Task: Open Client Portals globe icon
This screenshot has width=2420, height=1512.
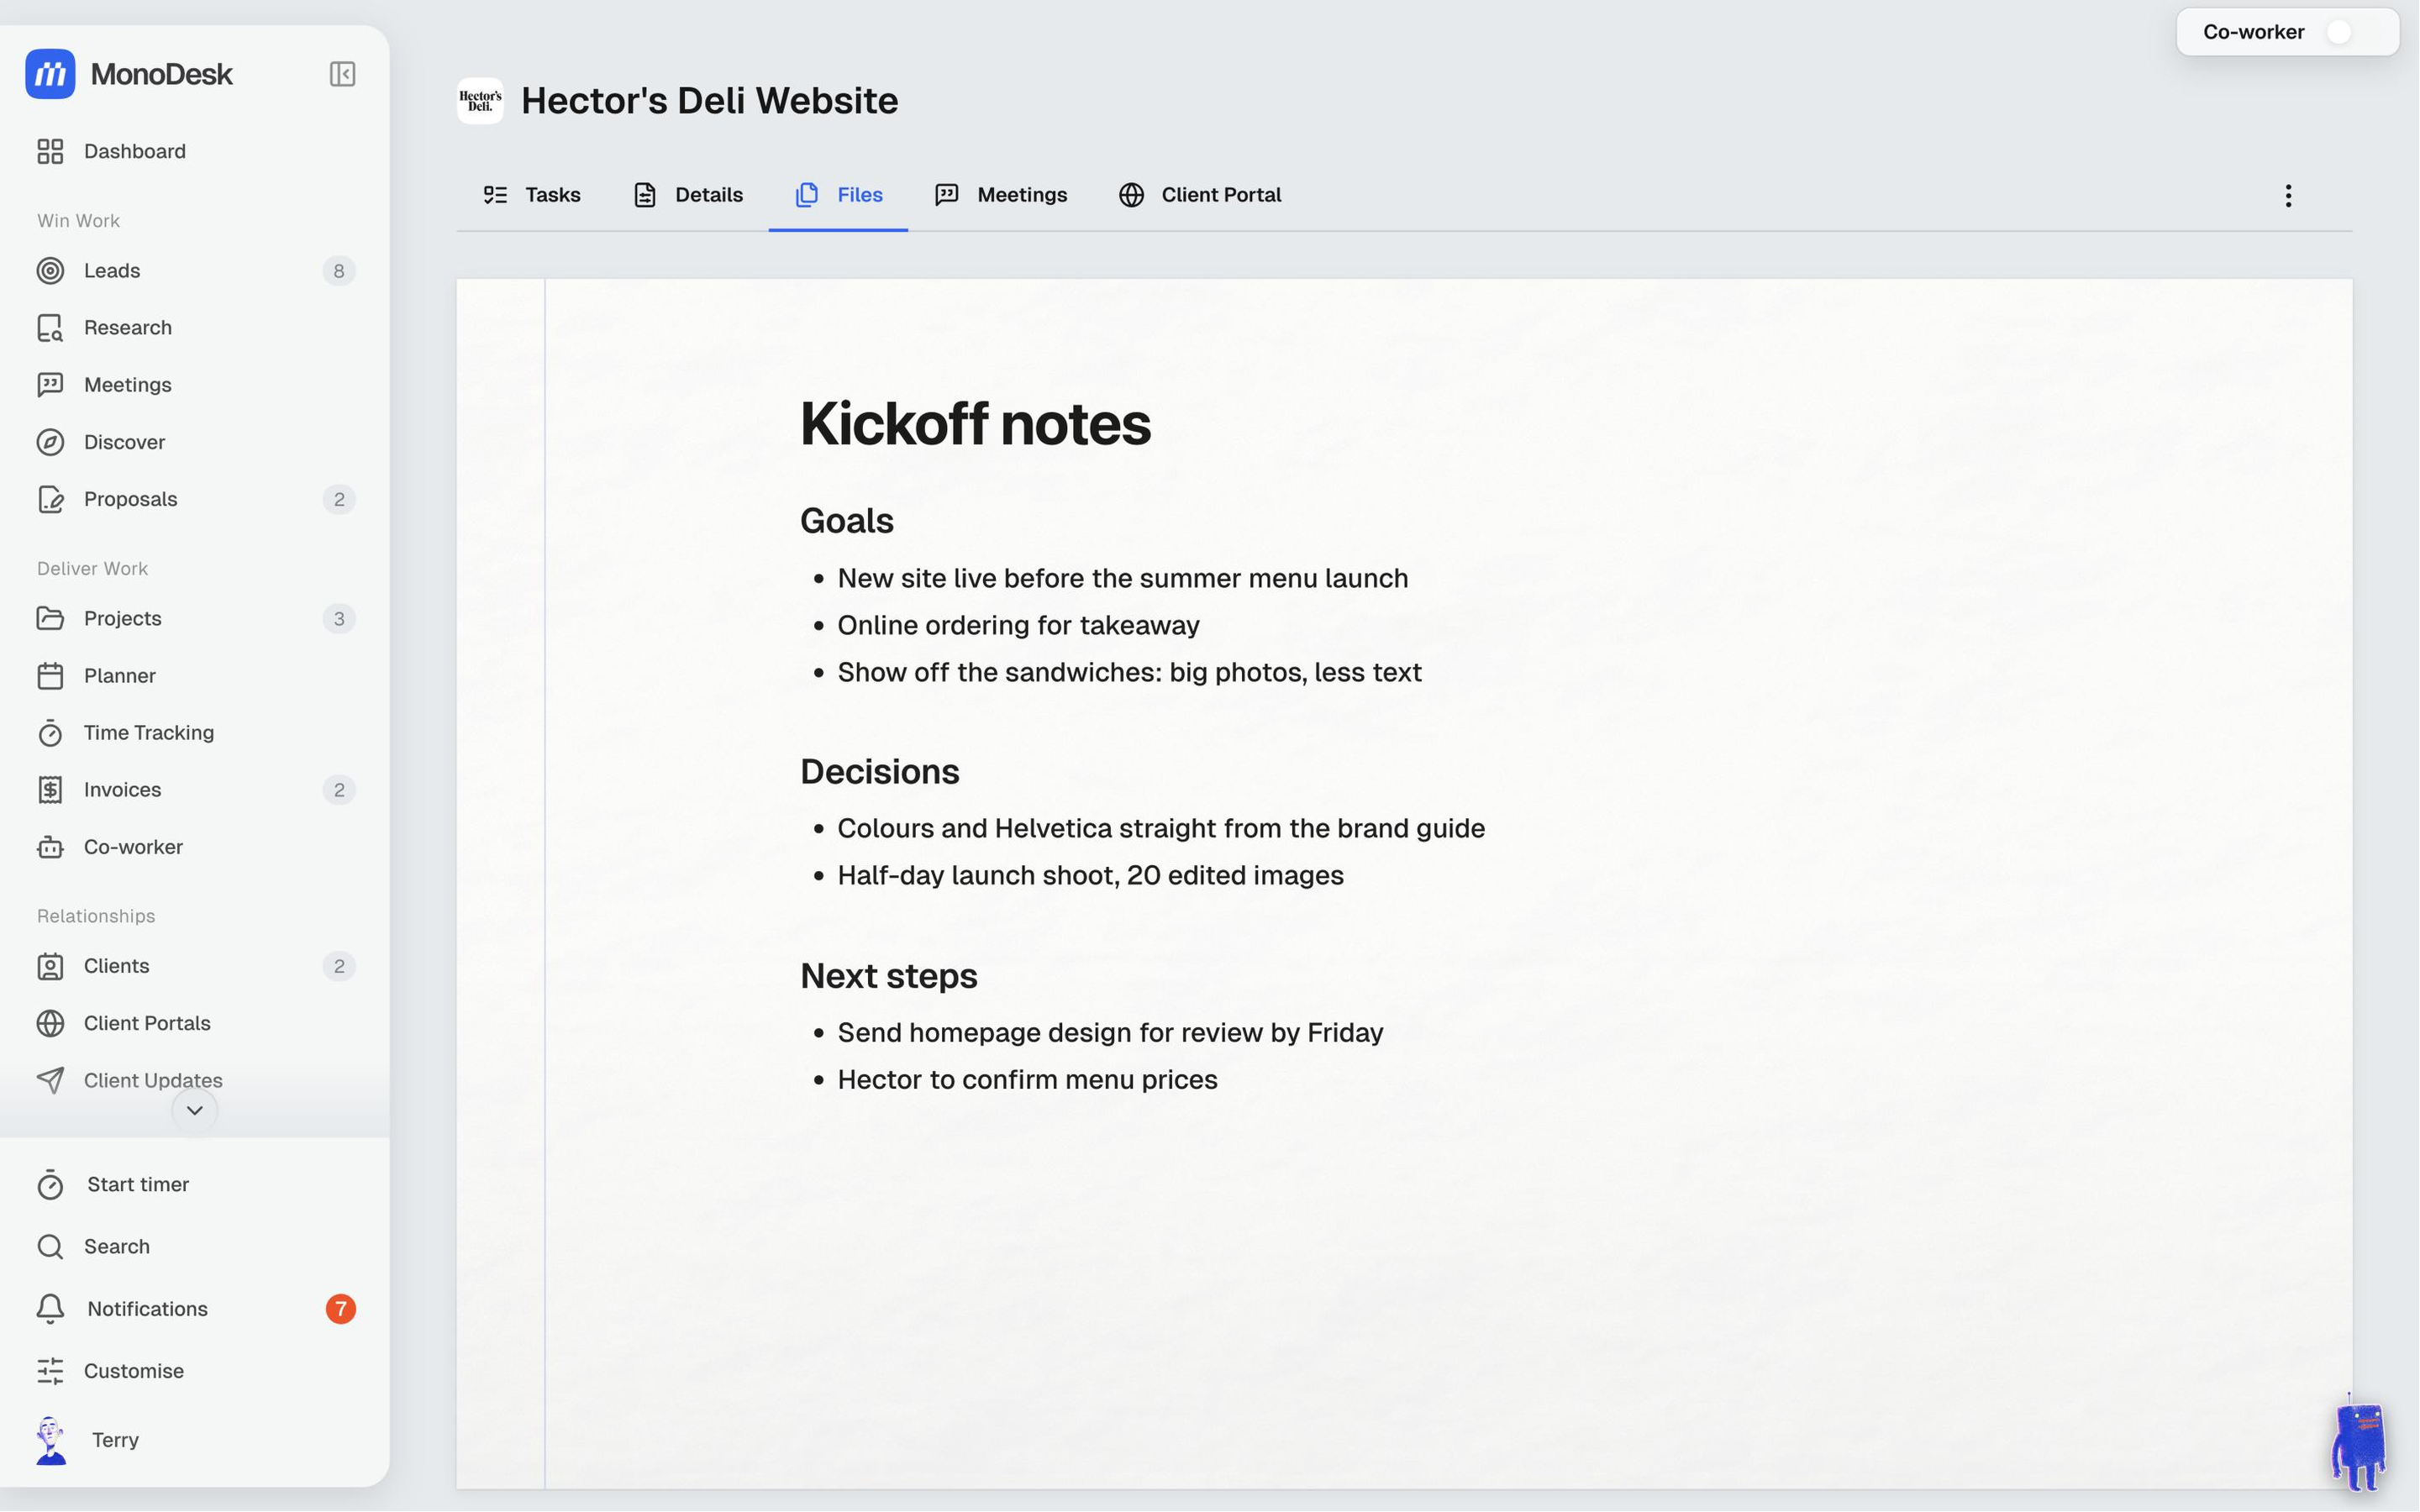Action: [x=50, y=1023]
